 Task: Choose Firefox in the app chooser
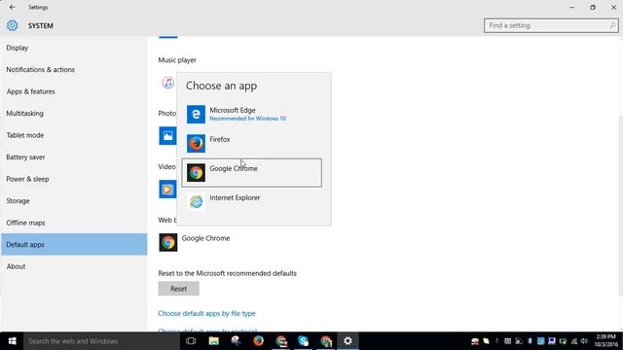(x=252, y=143)
